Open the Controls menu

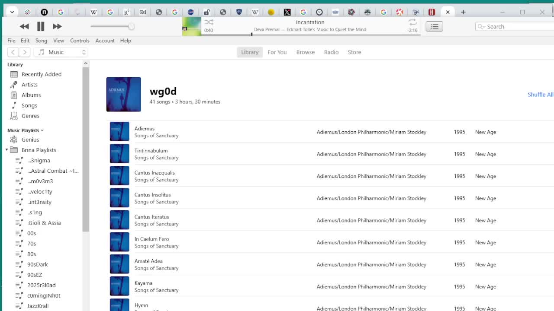click(80, 41)
